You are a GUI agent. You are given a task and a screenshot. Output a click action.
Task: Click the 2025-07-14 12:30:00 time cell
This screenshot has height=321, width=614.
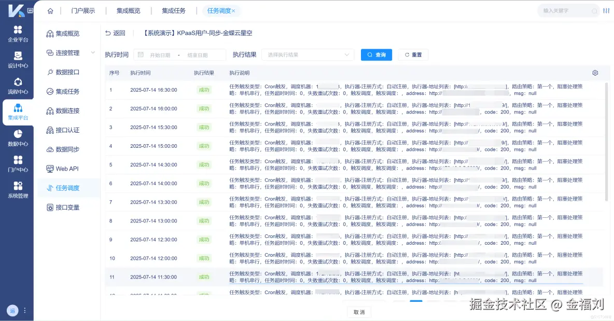click(x=153, y=240)
